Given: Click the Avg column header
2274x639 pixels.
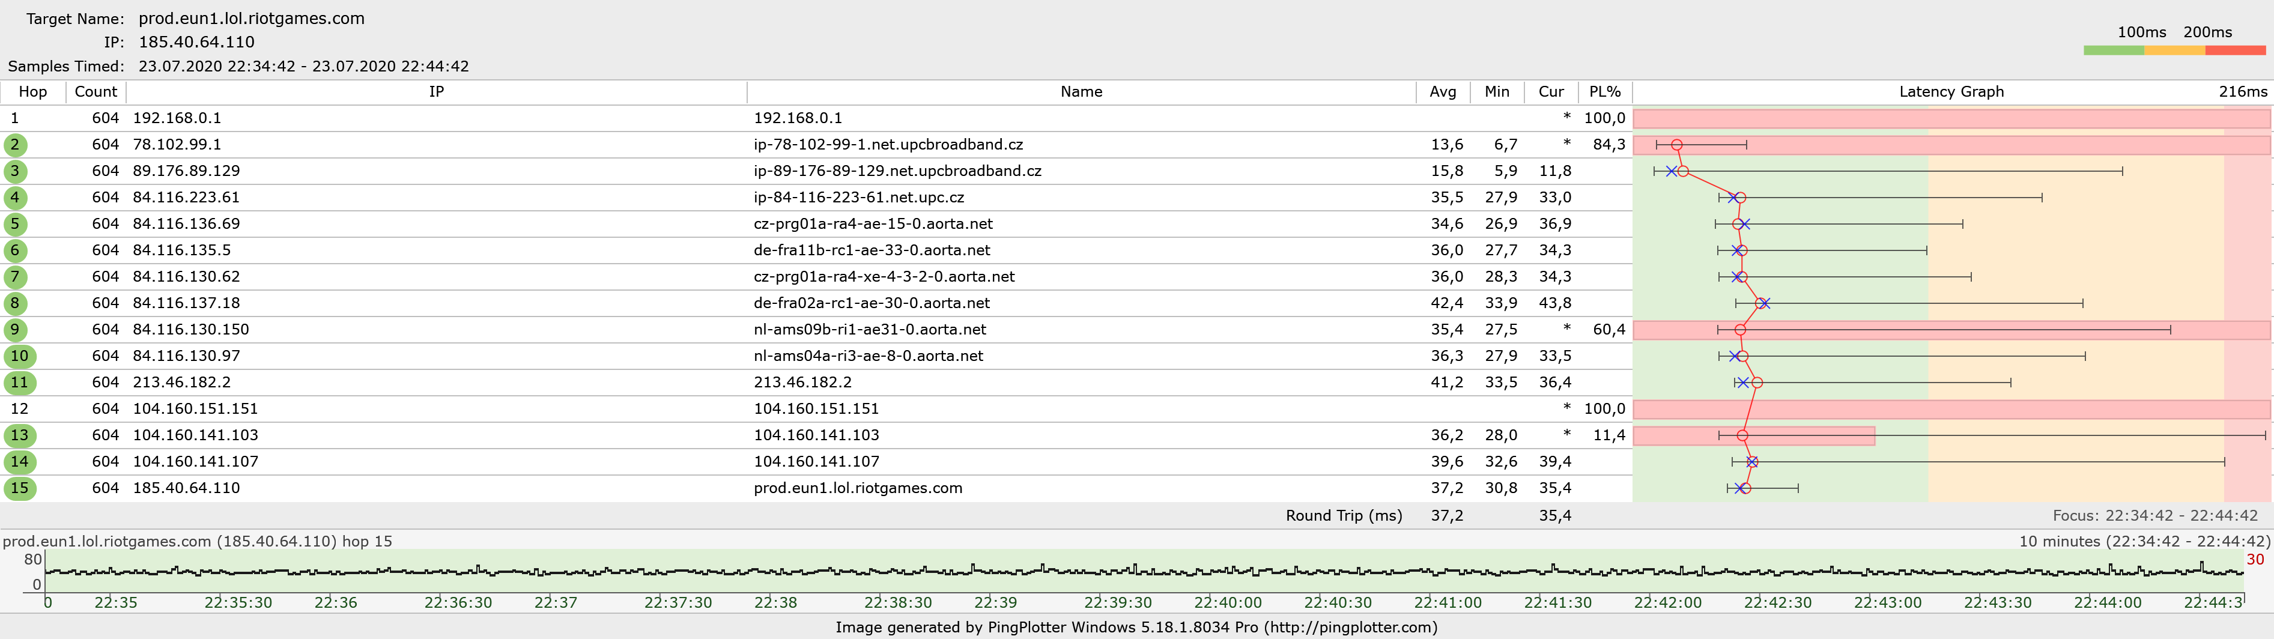Looking at the screenshot, I should pos(1443,92).
